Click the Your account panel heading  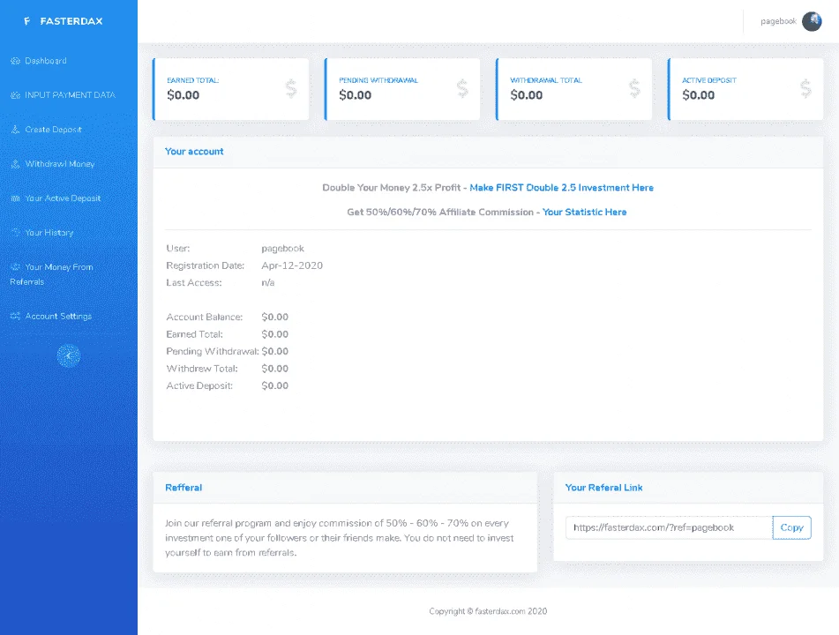[194, 152]
